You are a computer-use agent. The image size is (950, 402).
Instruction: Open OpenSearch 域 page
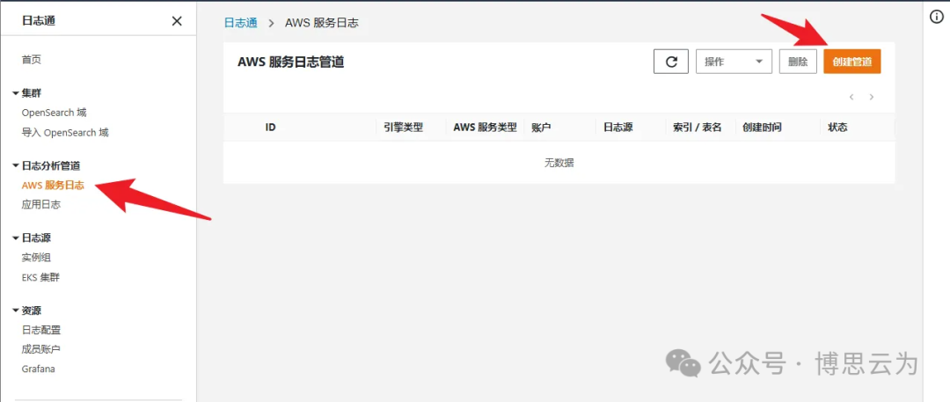[x=55, y=113]
